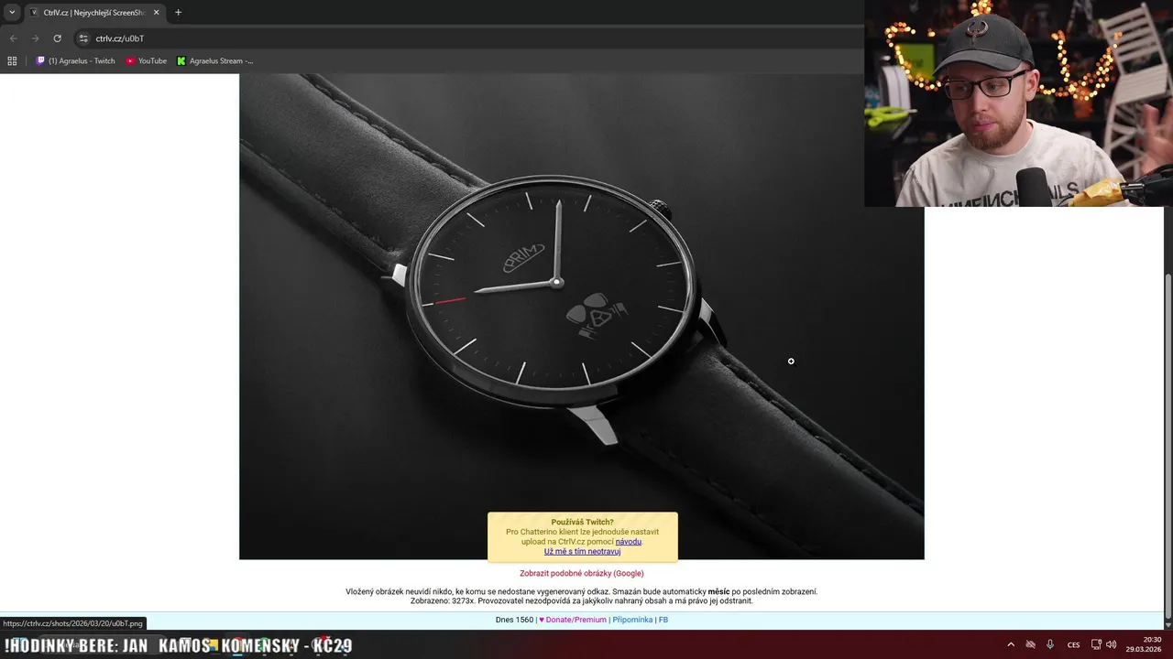The image size is (1173, 659).
Task: Click the microphone tray icon
Action: (1050, 644)
